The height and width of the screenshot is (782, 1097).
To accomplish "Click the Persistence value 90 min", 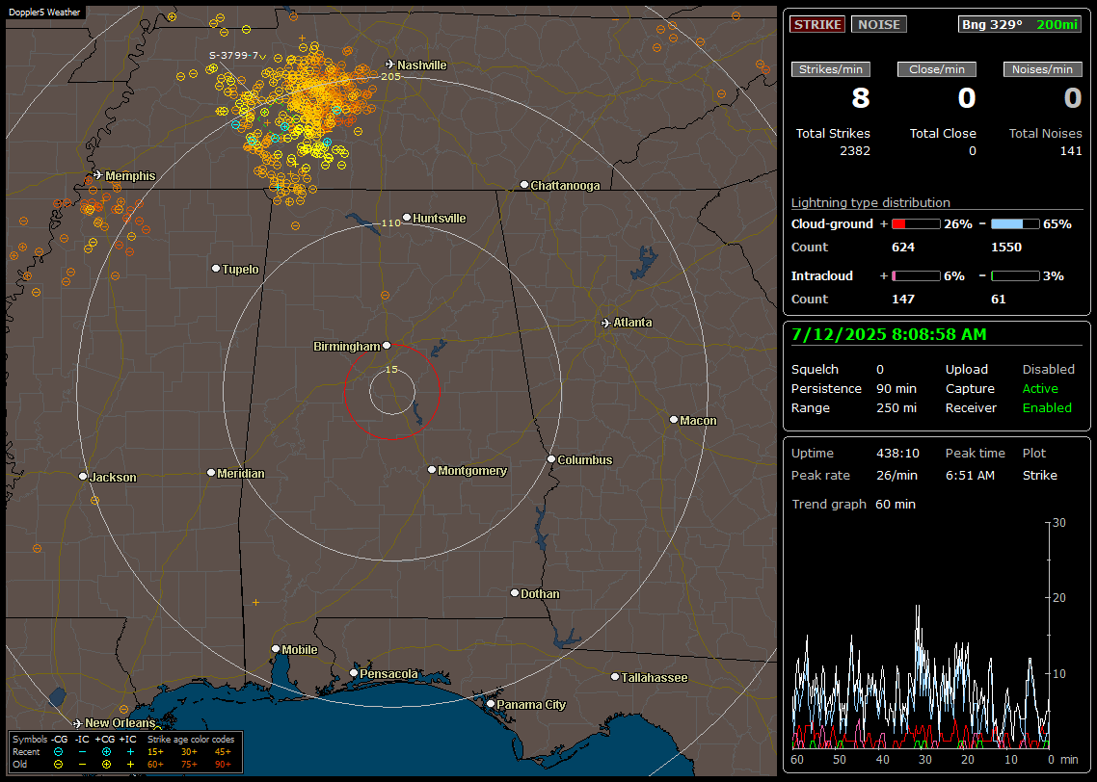I will [896, 388].
